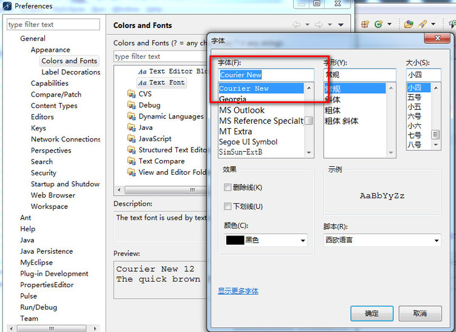Click the Text Compare folder icon

[131, 161]
